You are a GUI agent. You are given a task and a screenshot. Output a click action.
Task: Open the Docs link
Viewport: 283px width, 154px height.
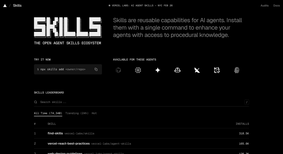276,6
